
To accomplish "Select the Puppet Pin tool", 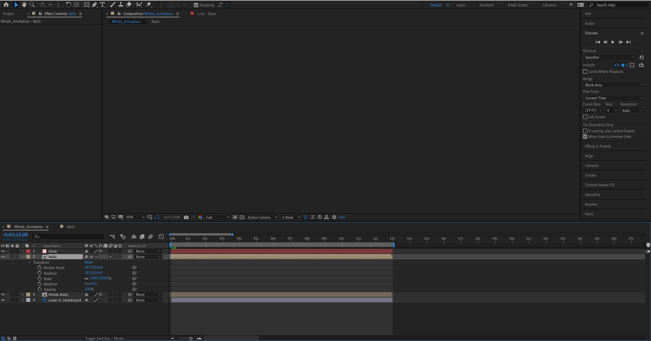I will coord(149,5).
